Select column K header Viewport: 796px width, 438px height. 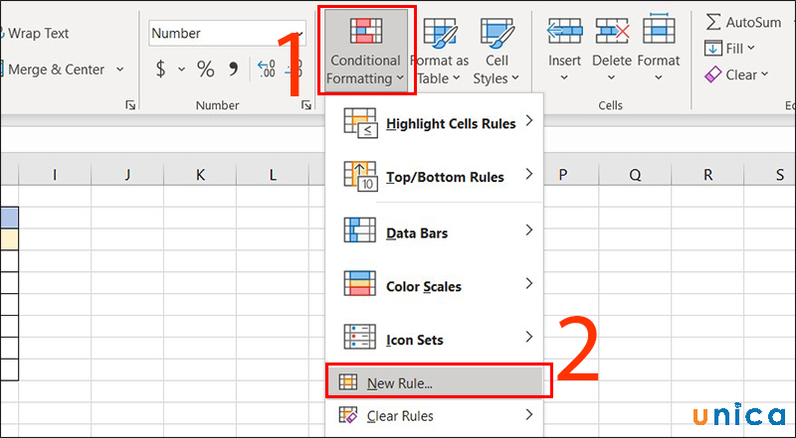point(200,175)
